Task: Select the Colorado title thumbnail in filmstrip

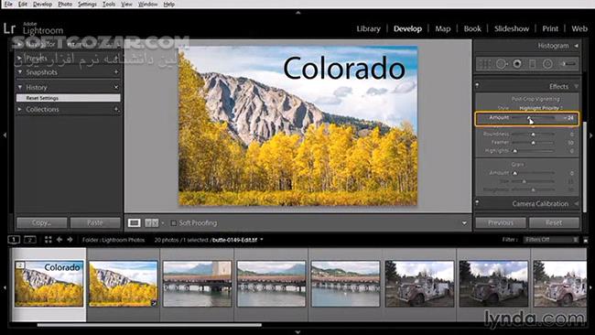Action: [49, 284]
